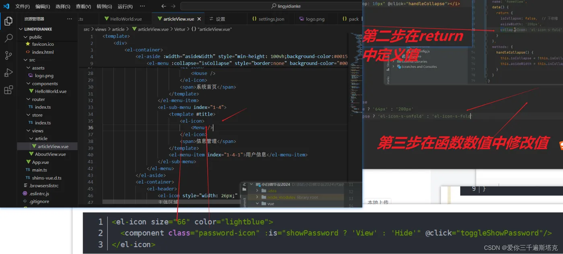Select articleView.vue in the file tree
The height and width of the screenshot is (254, 563).
coord(47,146)
